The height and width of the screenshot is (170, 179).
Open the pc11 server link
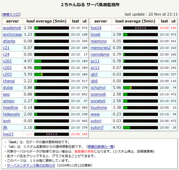[x=95, y=61]
